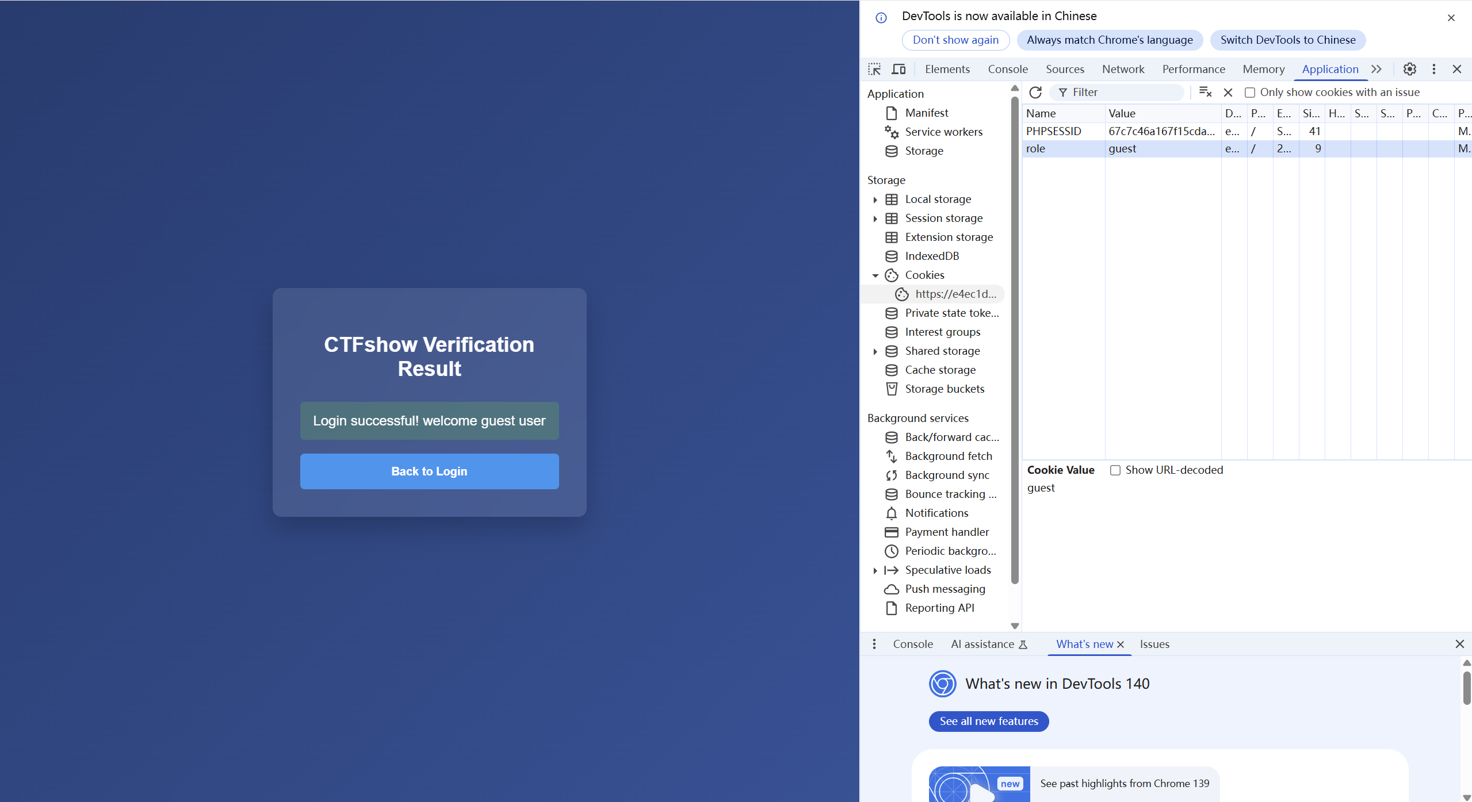Open the AI assistance drawer tab
Image resolution: width=1472 pixels, height=802 pixels.
coord(989,644)
